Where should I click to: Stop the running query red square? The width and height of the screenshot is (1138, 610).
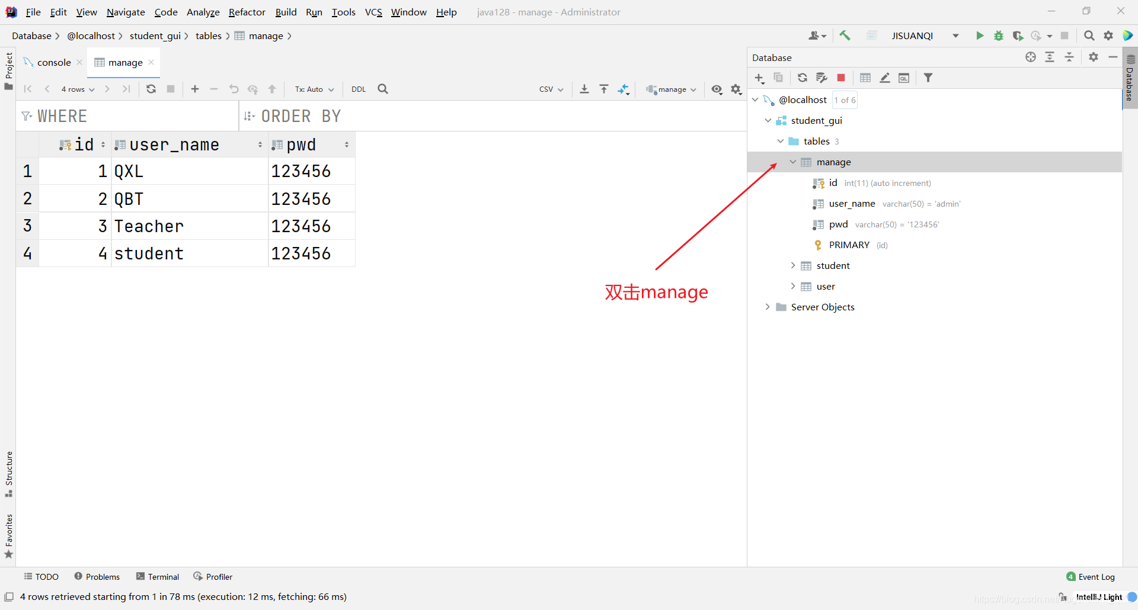tap(840, 78)
